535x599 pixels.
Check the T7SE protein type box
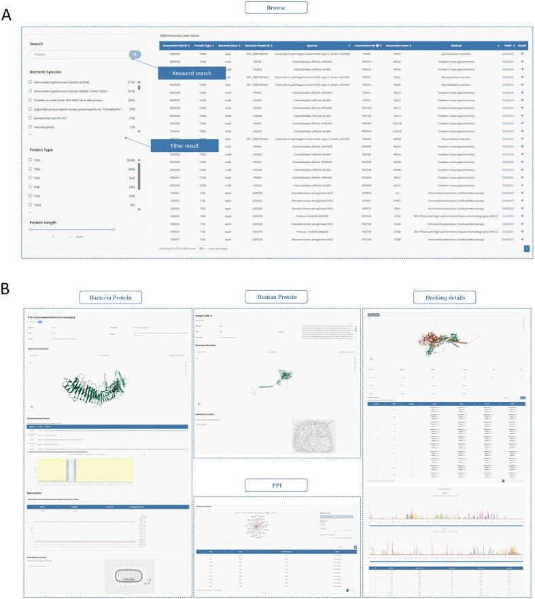tap(30, 196)
